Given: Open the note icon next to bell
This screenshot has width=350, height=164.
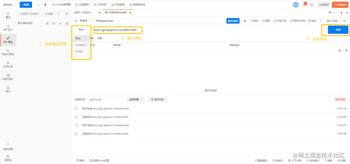Looking at the screenshot, I should tap(312, 5).
